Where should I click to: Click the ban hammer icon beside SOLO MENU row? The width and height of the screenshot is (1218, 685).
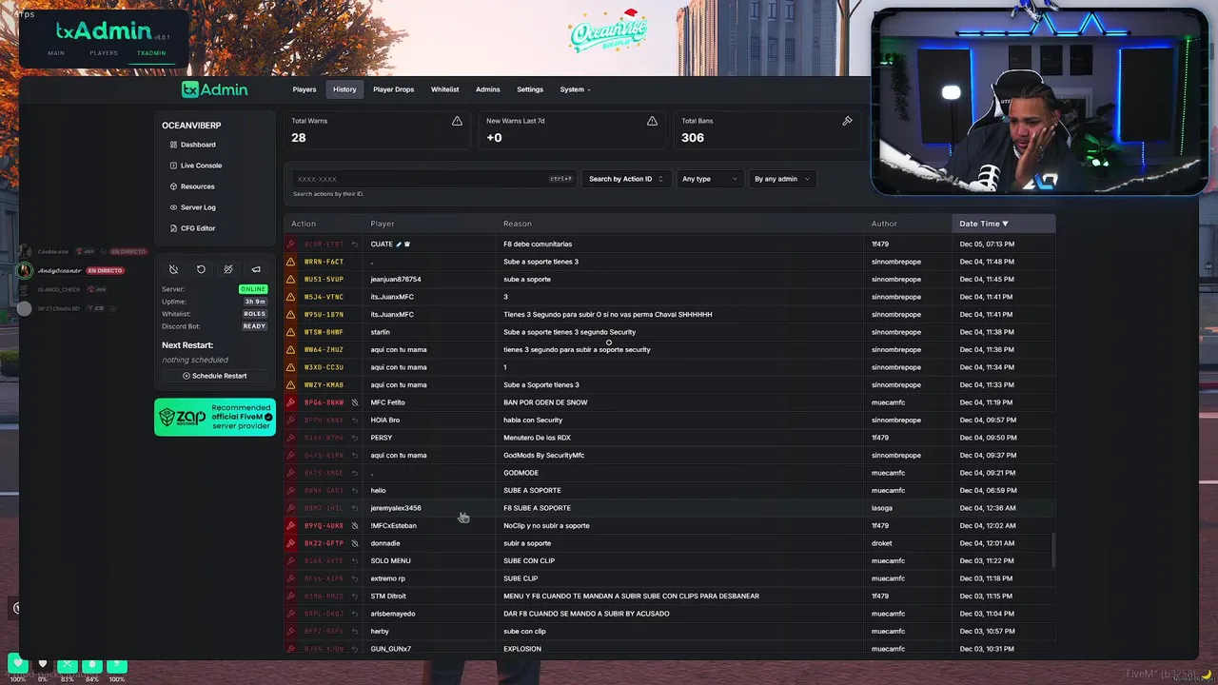[x=291, y=560]
